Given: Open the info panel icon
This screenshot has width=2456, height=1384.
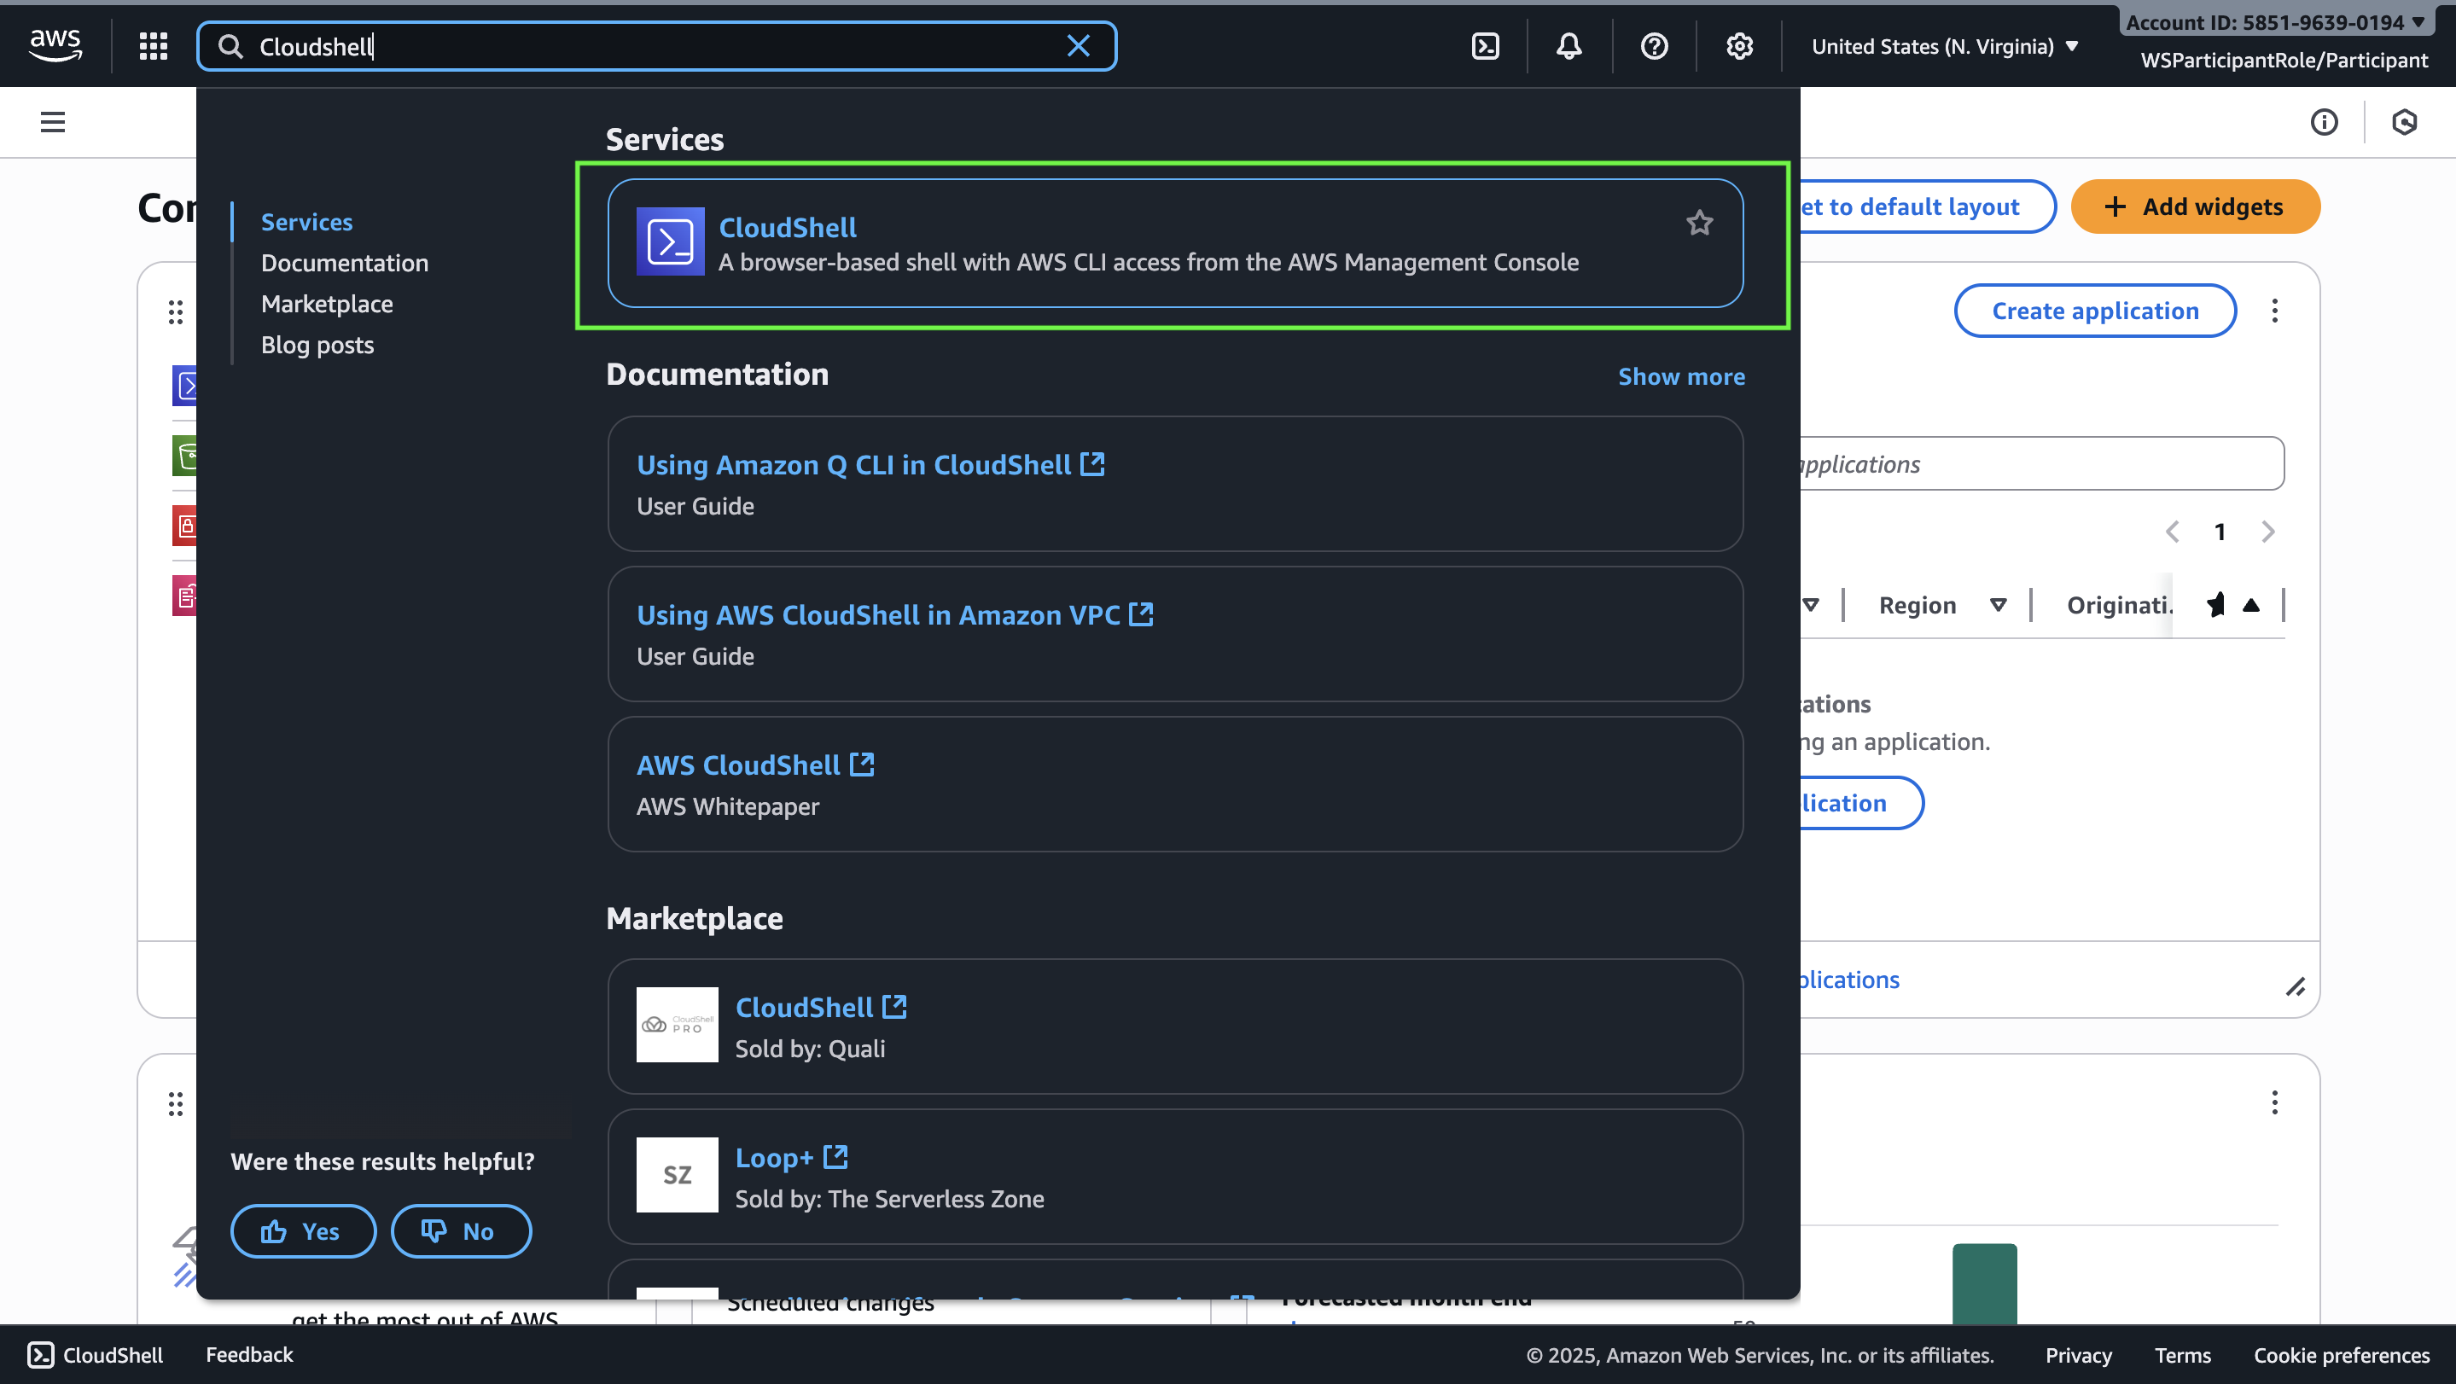Looking at the screenshot, I should (2324, 122).
